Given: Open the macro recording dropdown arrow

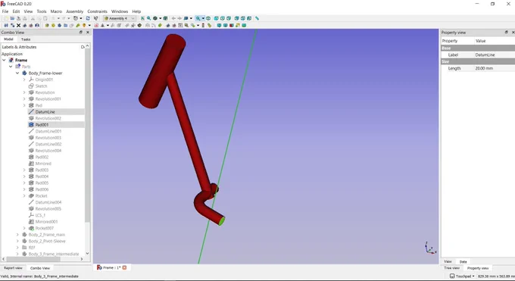Looking at the screenshot, I should pos(81,18).
